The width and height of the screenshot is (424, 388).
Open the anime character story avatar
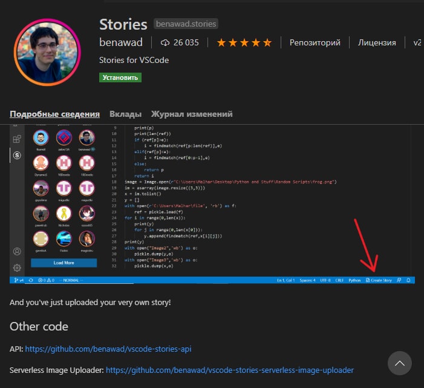(x=87, y=214)
